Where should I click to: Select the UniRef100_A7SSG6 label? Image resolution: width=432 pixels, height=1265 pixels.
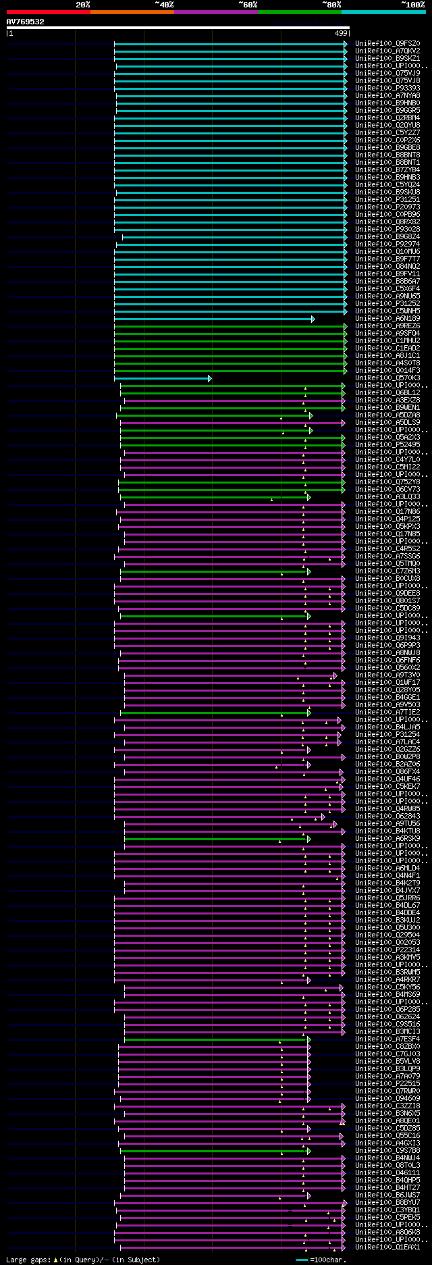pos(387,557)
